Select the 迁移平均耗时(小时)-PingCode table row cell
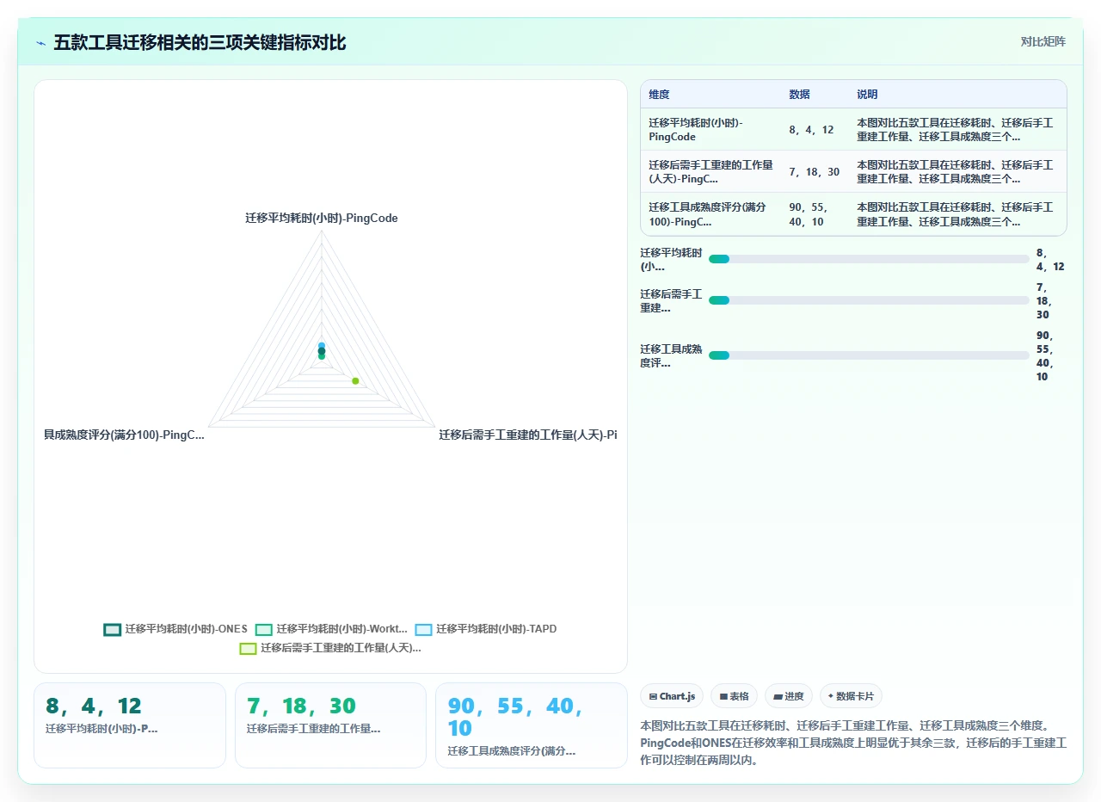The image size is (1101, 802). pos(710,130)
